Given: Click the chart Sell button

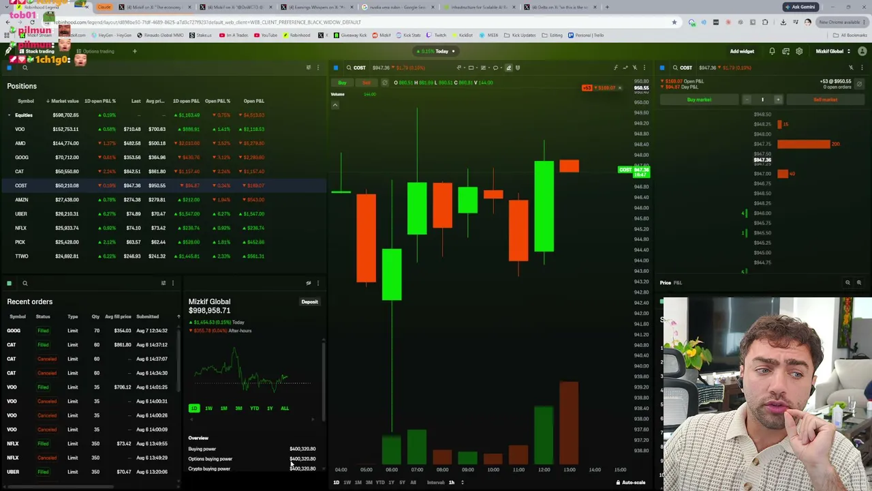Looking at the screenshot, I should (366, 83).
